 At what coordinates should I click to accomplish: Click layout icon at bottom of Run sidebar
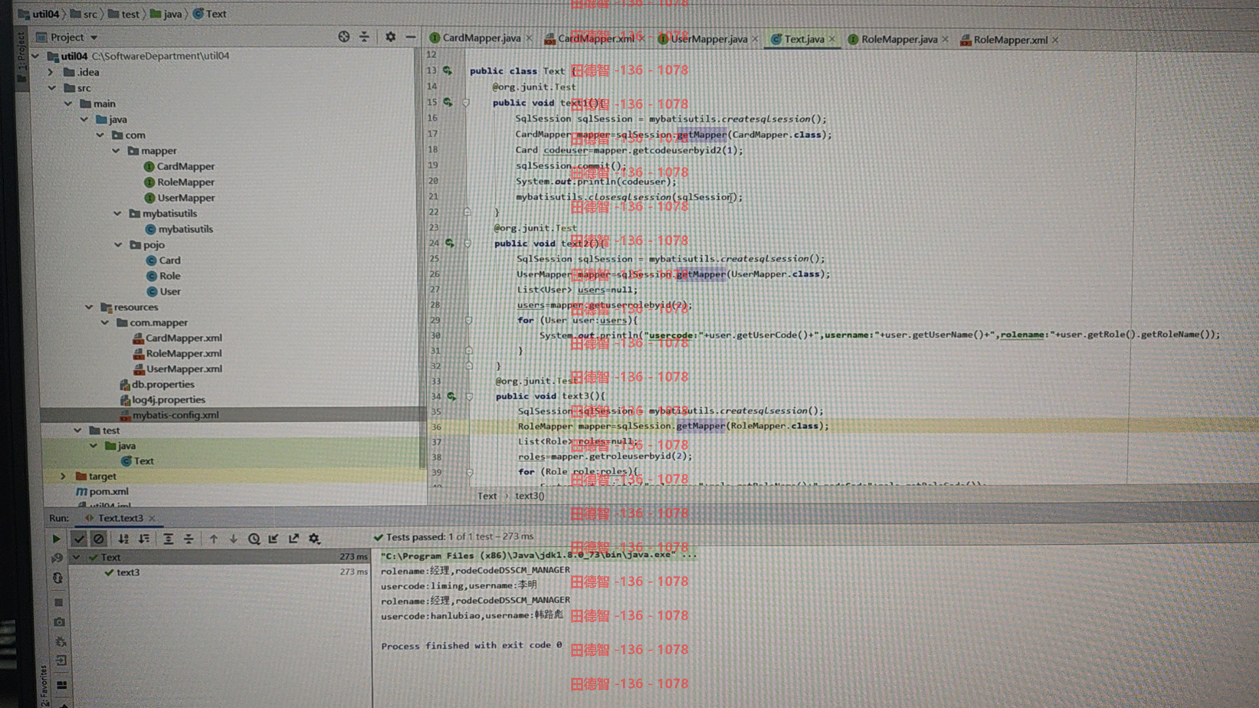tap(62, 685)
